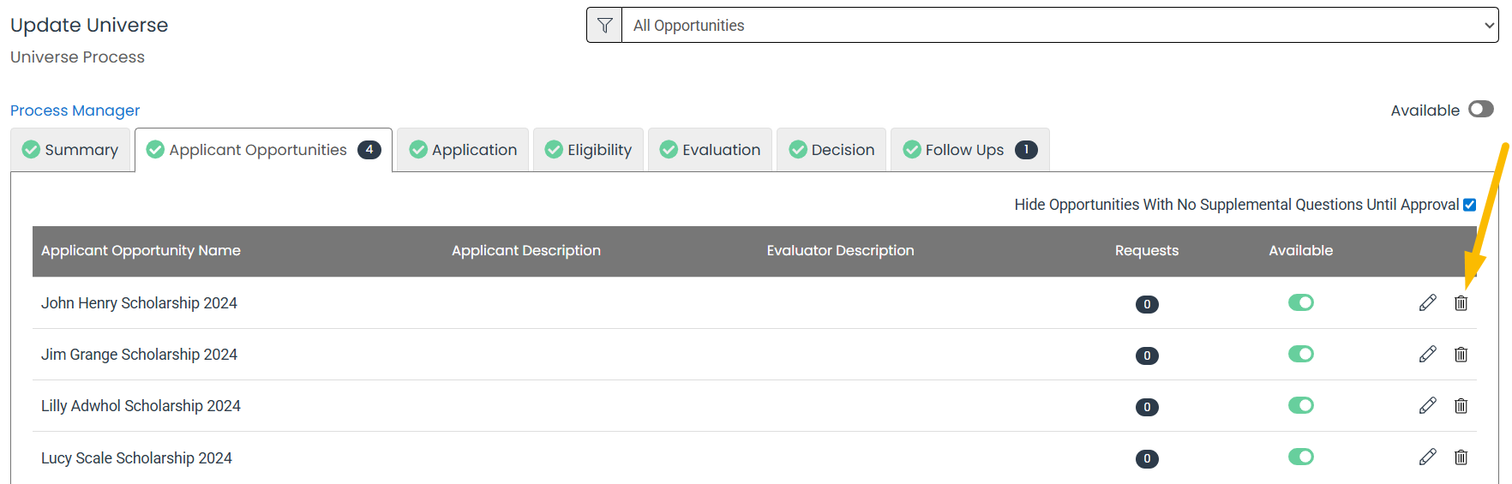Click Follow Ups badge showing 1
Viewport: 1512px width, 484px height.
point(1026,150)
